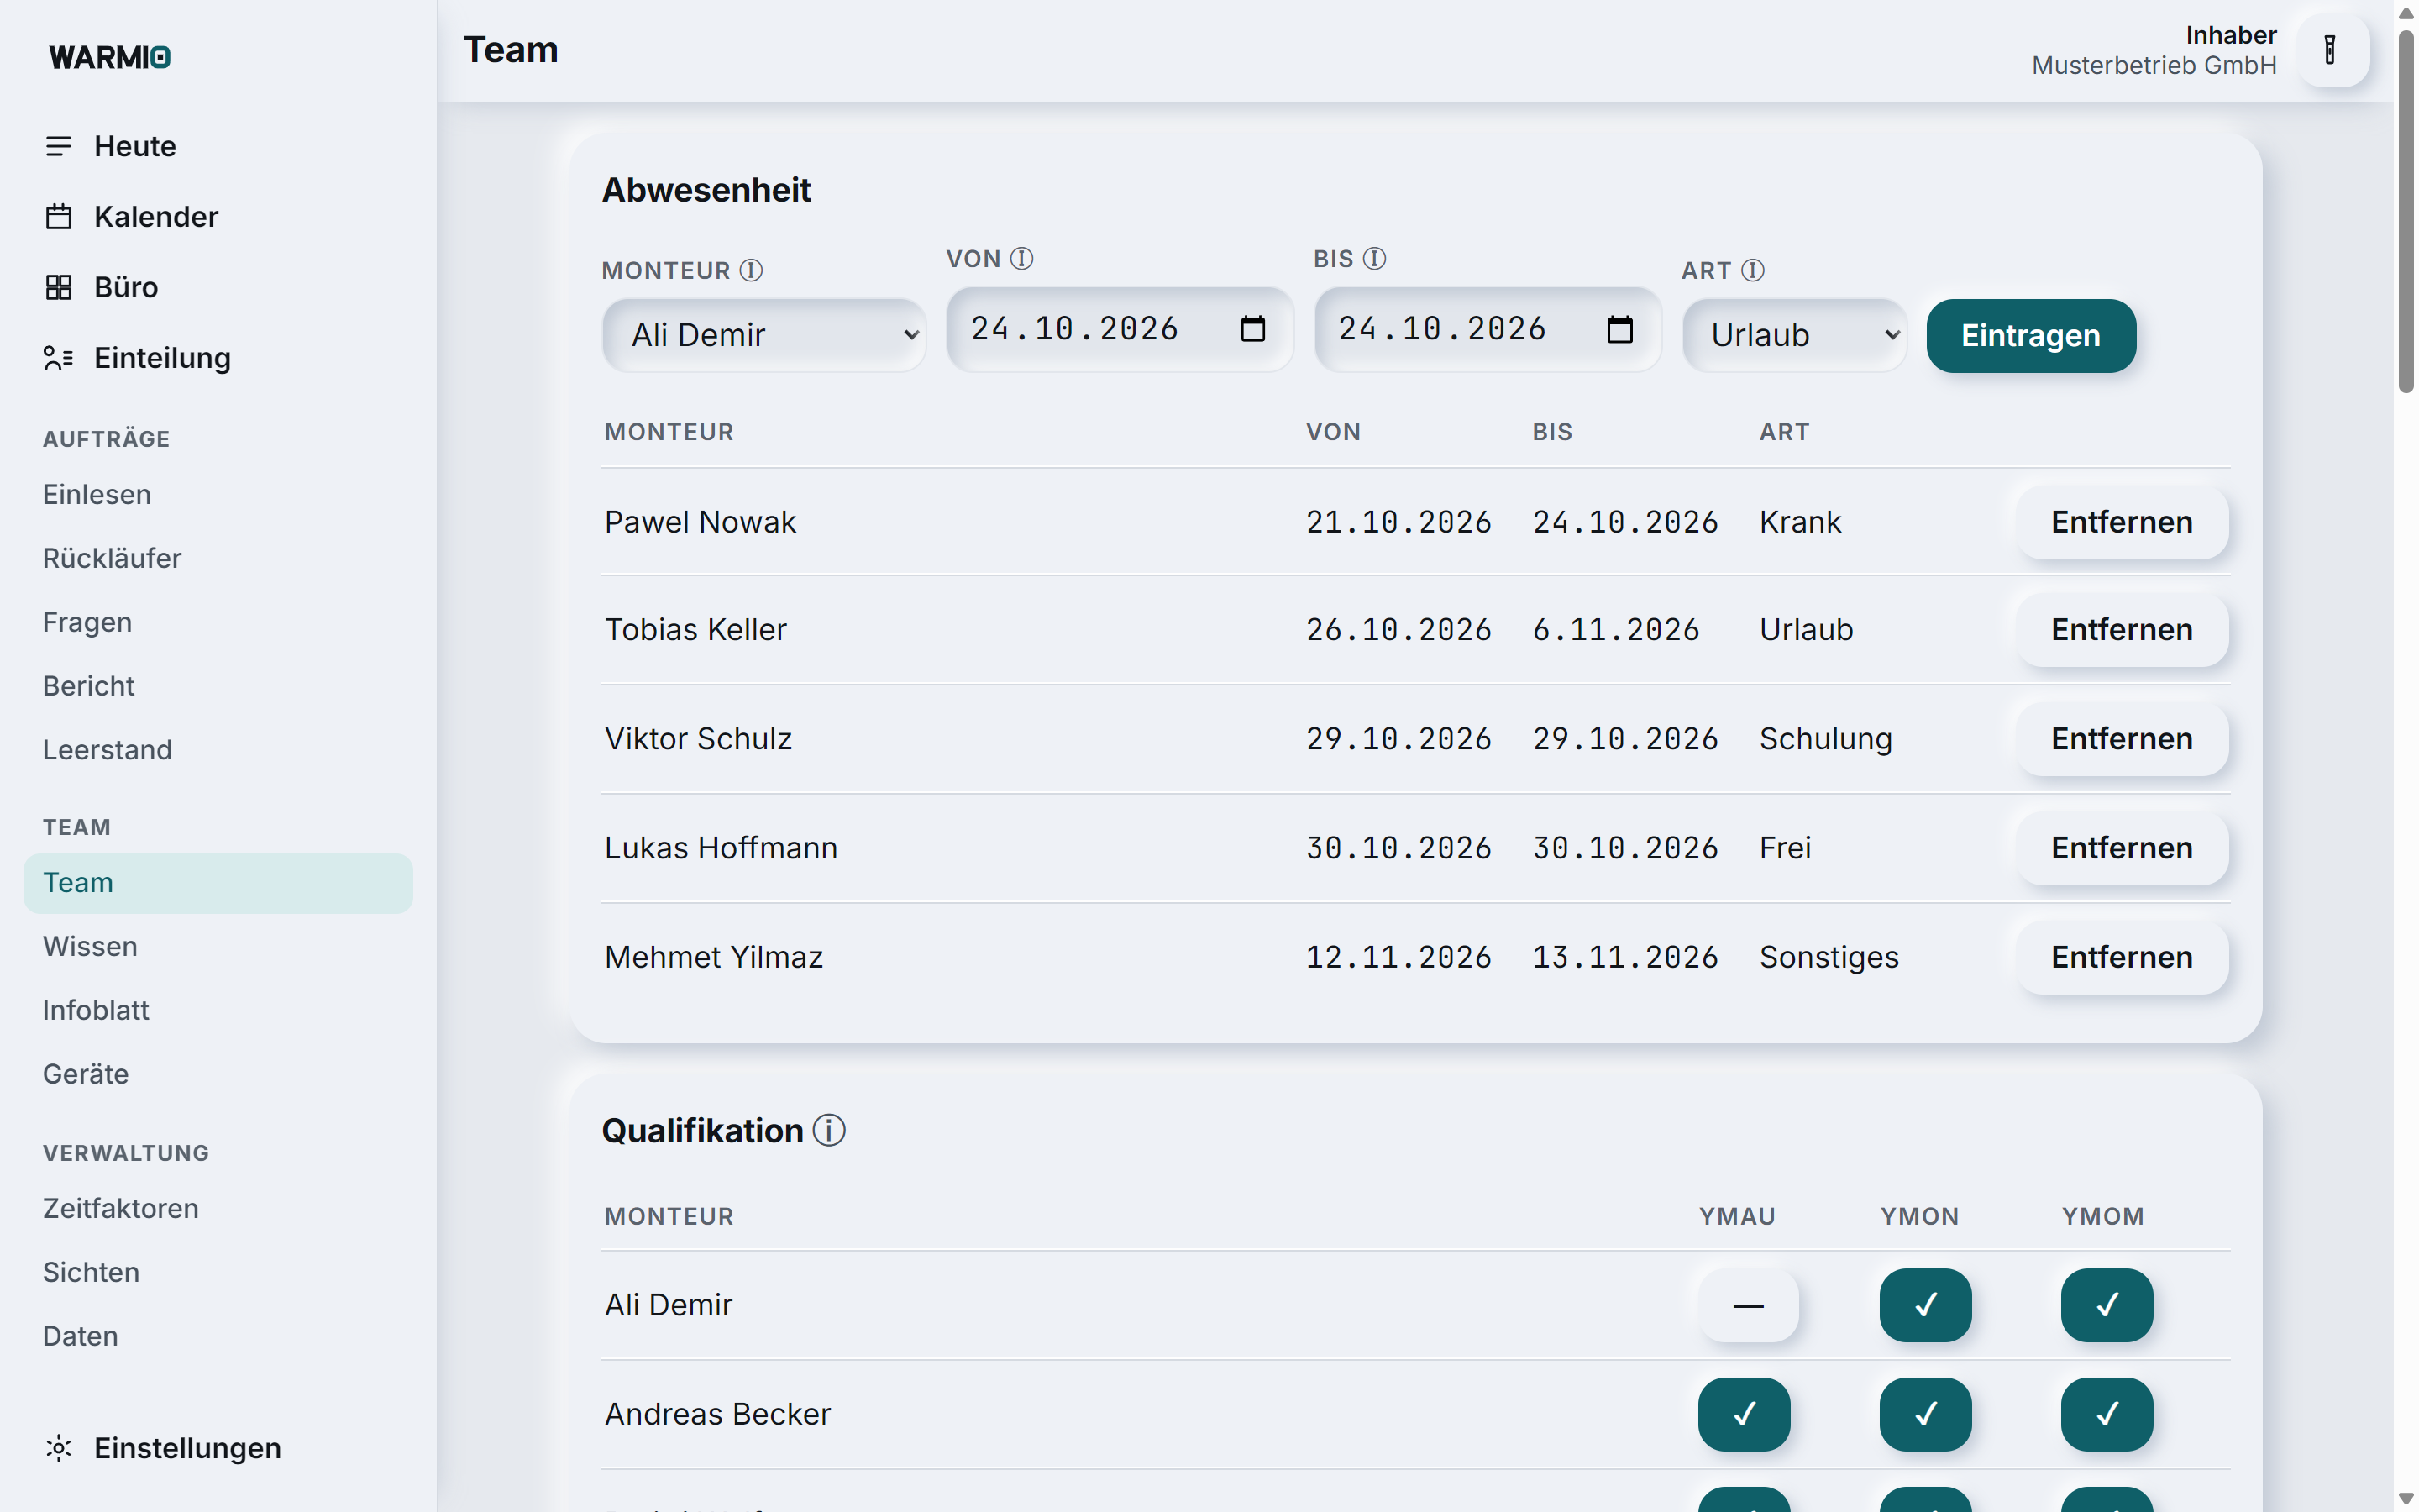The width and height of the screenshot is (2419, 1512).
Task: Click the Einstellungen gear icon
Action: 59,1448
